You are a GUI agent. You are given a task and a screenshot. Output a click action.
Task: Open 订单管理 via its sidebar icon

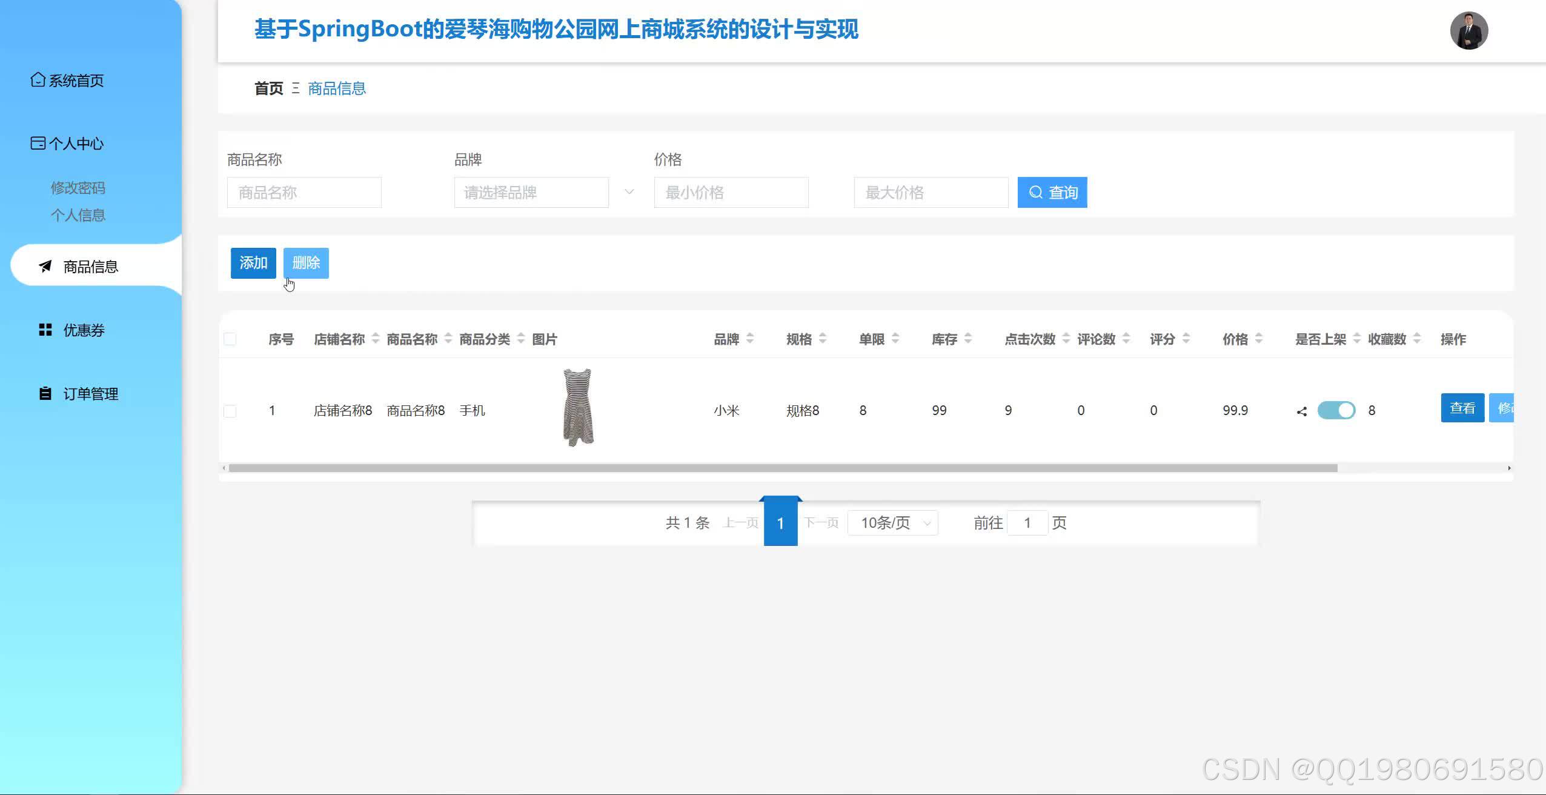(44, 393)
